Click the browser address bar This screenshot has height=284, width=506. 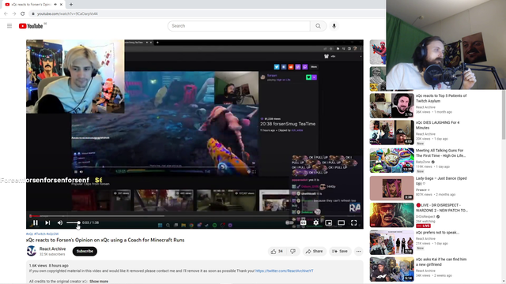coord(206,13)
